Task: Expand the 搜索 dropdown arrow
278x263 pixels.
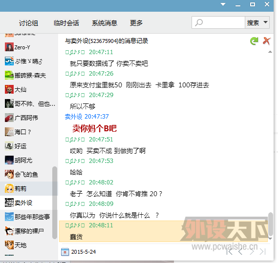Action: 265,22
